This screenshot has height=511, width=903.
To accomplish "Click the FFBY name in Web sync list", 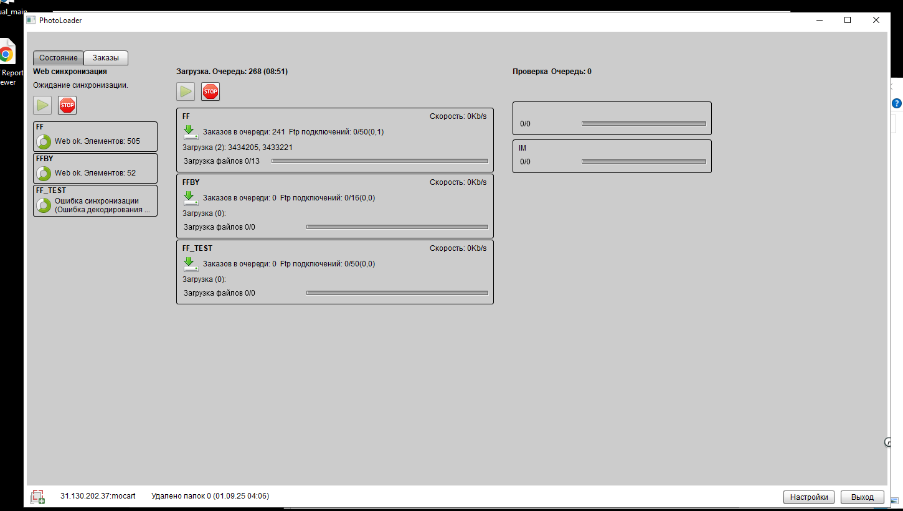I will 45,159.
